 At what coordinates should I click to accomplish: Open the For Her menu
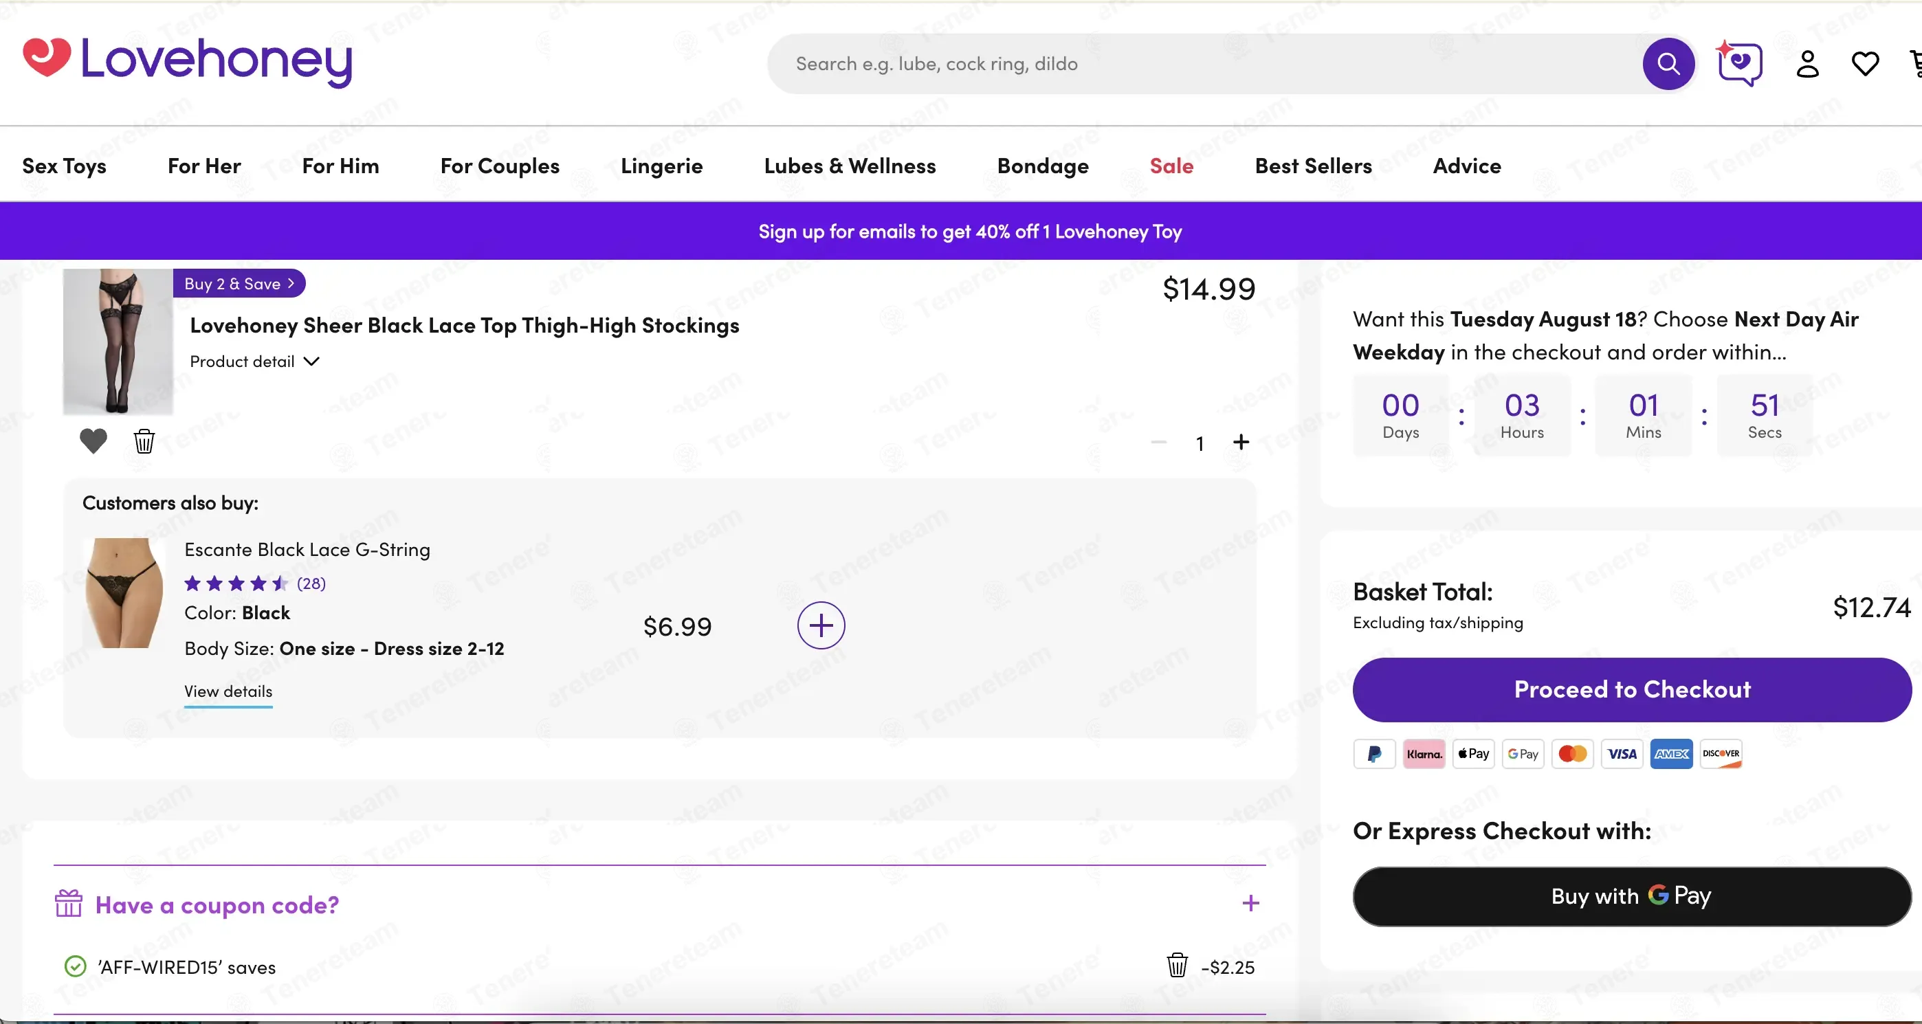point(204,166)
